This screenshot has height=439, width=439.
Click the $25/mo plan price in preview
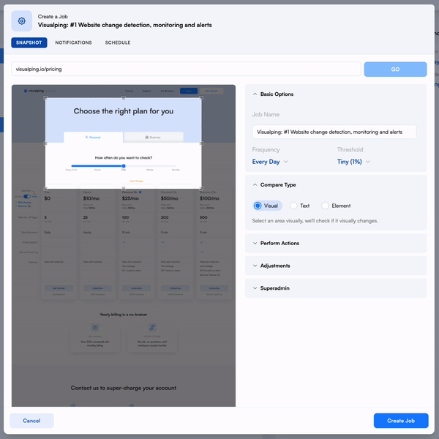point(130,198)
